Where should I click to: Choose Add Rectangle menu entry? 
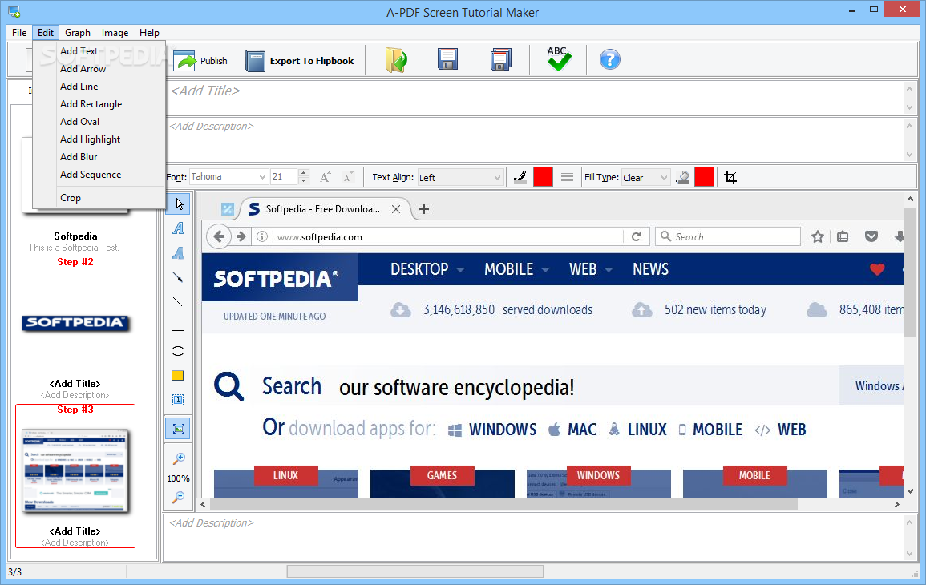99,104
